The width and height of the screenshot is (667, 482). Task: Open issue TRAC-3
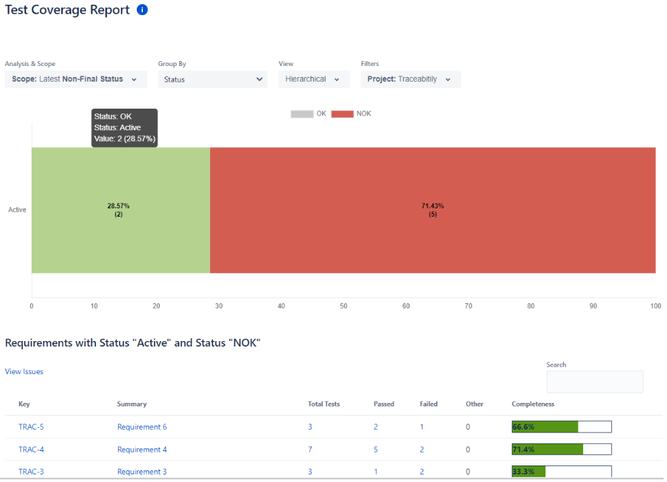pyautogui.click(x=31, y=472)
